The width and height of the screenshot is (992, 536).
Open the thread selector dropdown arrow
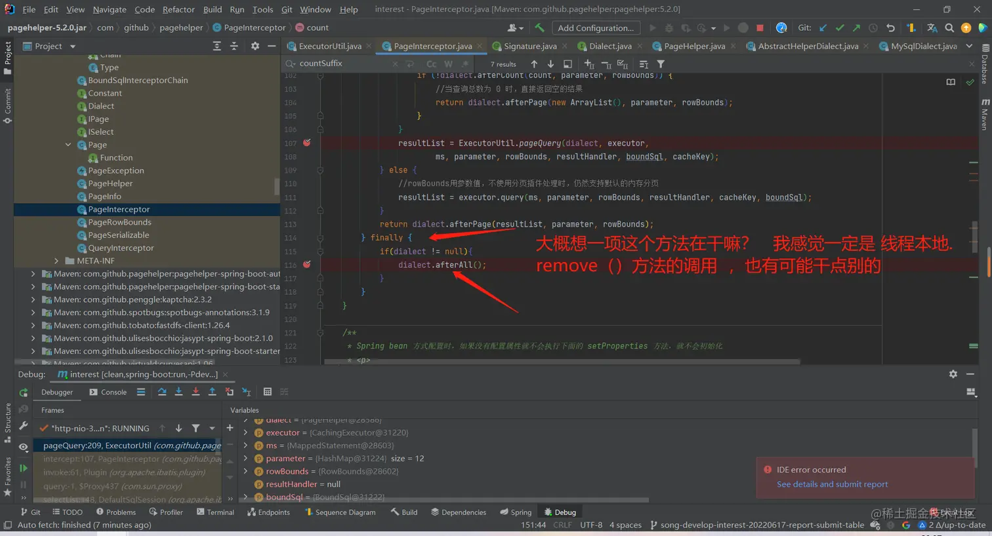pos(212,428)
